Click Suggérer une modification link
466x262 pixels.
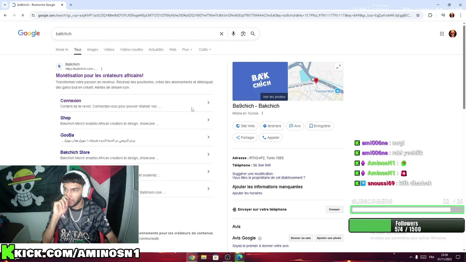point(253,174)
